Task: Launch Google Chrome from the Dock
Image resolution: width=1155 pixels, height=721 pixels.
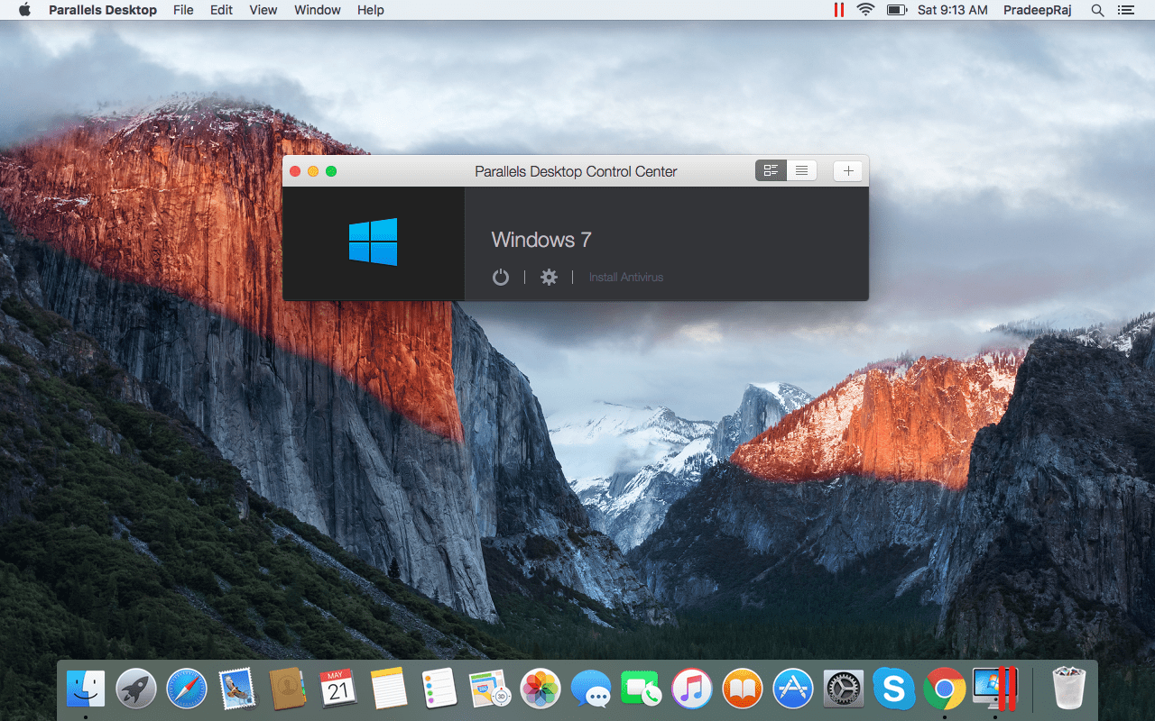Action: tap(945, 689)
